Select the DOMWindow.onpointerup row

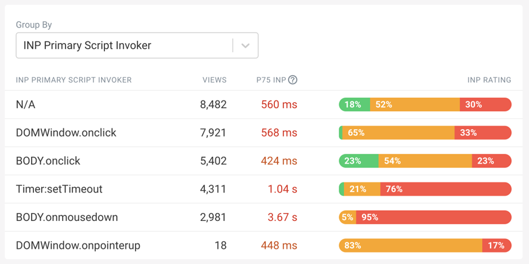(78, 245)
